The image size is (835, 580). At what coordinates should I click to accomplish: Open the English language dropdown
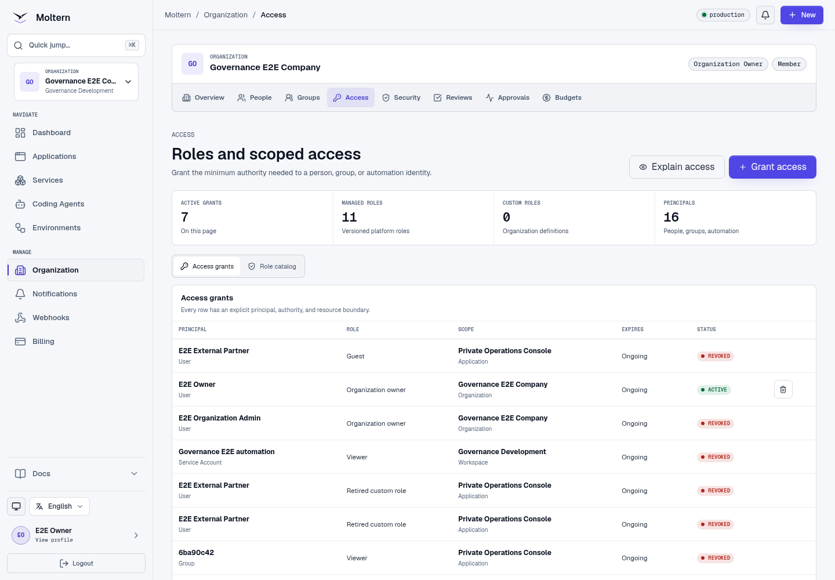(60, 506)
